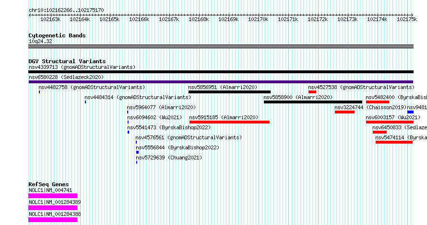Click the NOLC1|NM_001284389 gene label

(x=55, y=202)
